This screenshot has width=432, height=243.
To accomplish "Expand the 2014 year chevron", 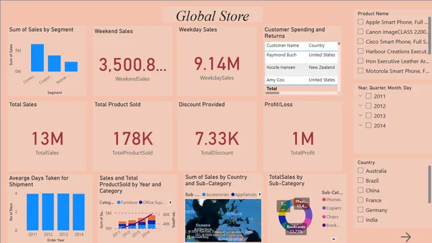I will (360, 125).
